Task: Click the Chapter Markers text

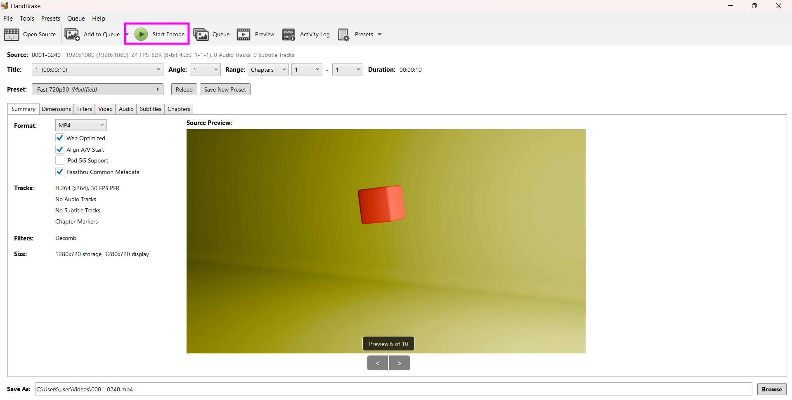Action: pos(76,221)
